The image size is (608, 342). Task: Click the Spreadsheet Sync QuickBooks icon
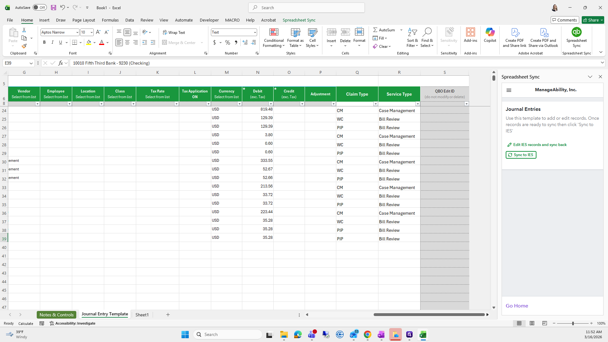point(576,32)
